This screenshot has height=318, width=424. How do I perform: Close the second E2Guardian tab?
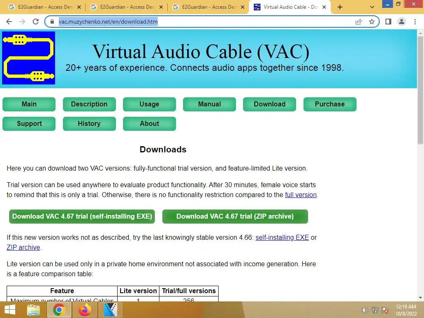point(161,7)
